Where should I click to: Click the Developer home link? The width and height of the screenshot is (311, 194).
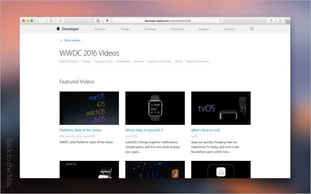click(x=70, y=29)
